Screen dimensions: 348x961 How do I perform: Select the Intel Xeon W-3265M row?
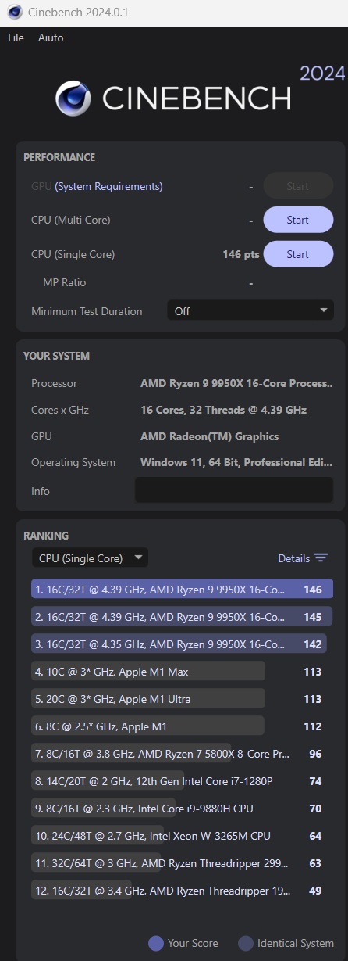pyautogui.click(x=182, y=836)
